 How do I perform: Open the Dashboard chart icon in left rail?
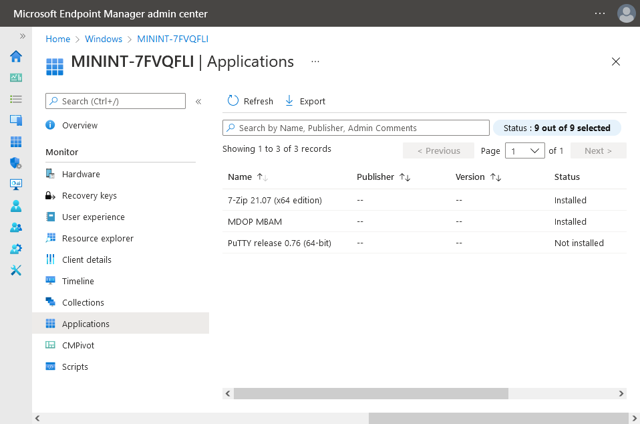click(x=16, y=78)
